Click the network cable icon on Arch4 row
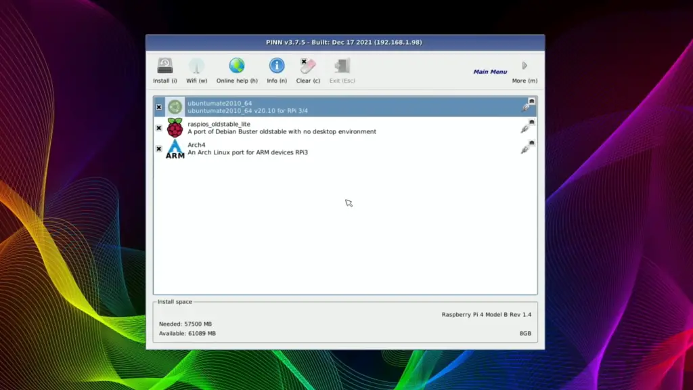This screenshot has height=390, width=693. pyautogui.click(x=528, y=147)
